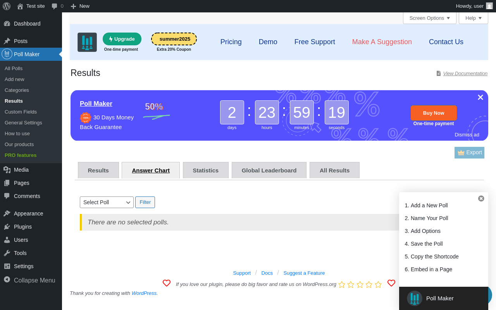This screenshot has width=496, height=310.
Task: Open All Polls submenu item
Action: [x=14, y=69]
